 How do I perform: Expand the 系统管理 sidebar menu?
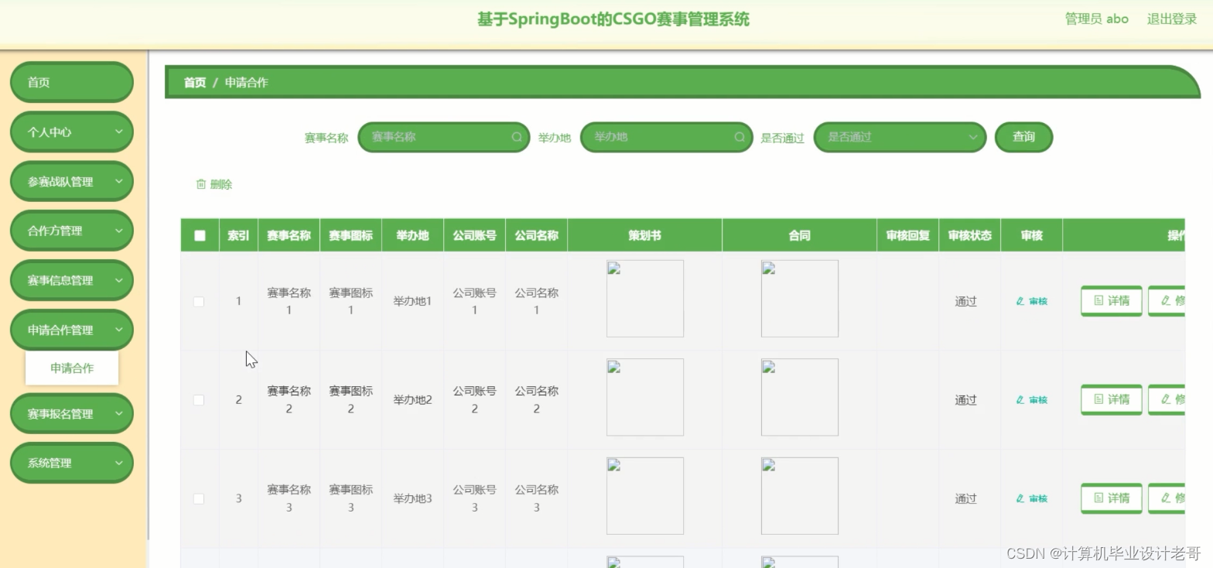click(x=71, y=463)
